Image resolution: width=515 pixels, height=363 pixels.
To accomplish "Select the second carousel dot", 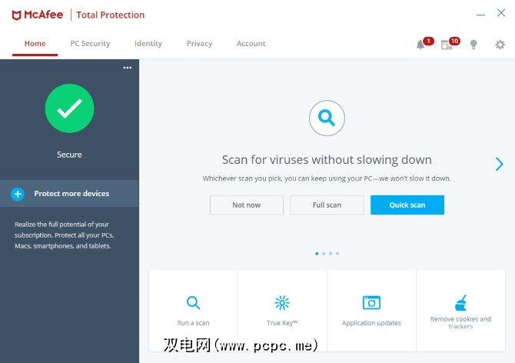I will pyautogui.click(x=324, y=254).
